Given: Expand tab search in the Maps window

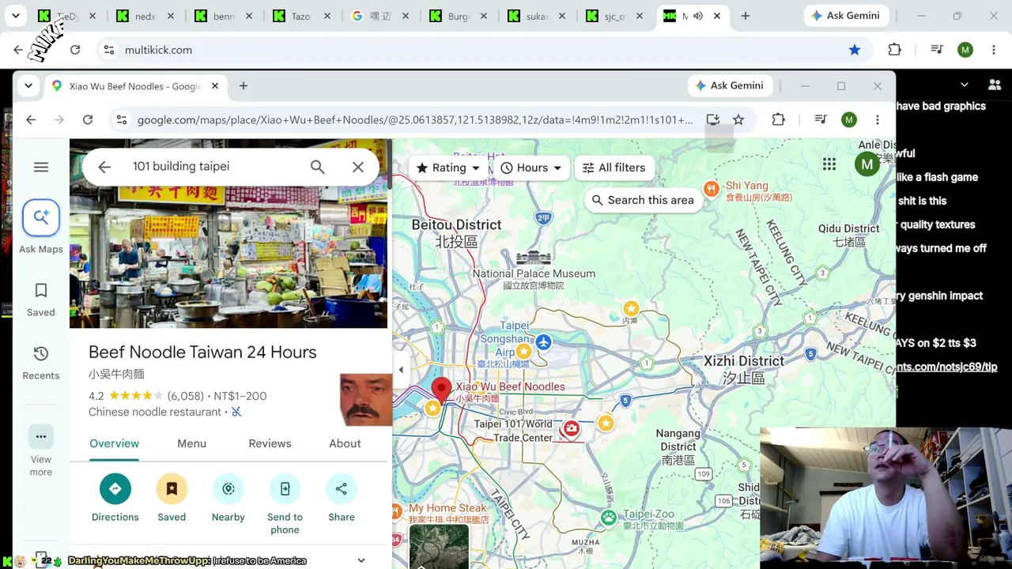Looking at the screenshot, I should click(x=28, y=85).
